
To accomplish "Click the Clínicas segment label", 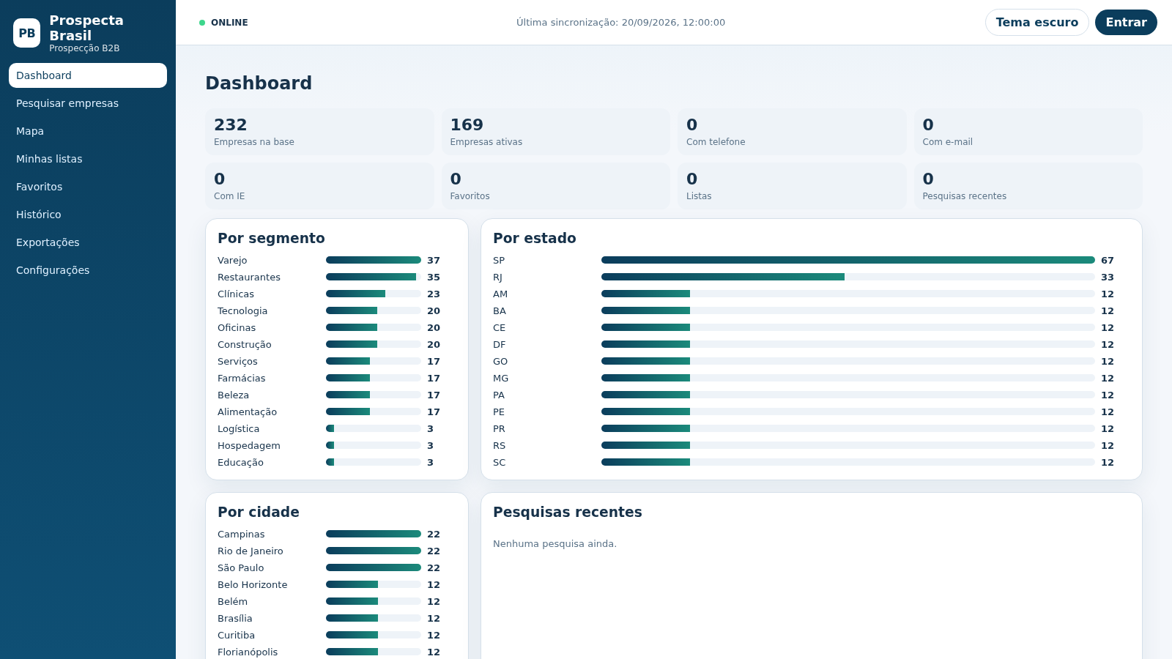I will tap(236, 294).
